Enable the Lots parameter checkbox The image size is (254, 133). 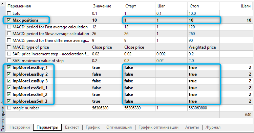click(x=9, y=13)
